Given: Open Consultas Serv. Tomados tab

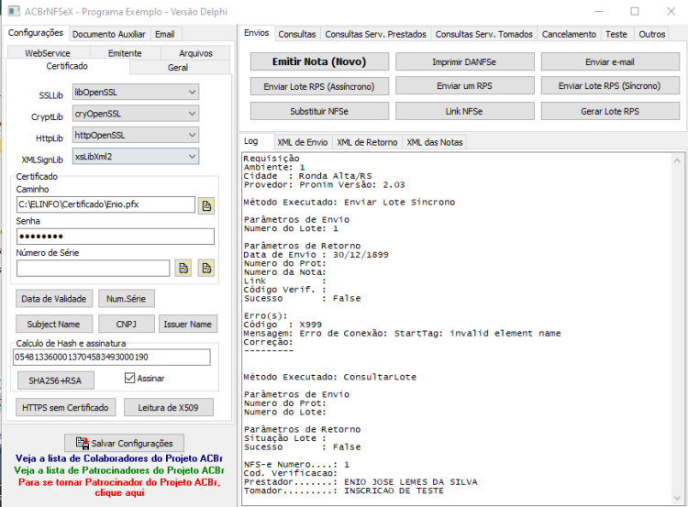Looking at the screenshot, I should [x=484, y=34].
